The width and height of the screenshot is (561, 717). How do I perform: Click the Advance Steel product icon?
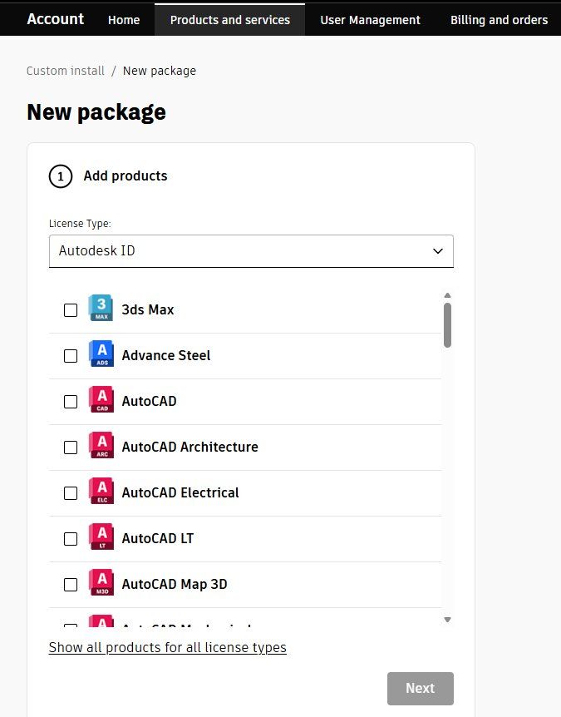(101, 354)
